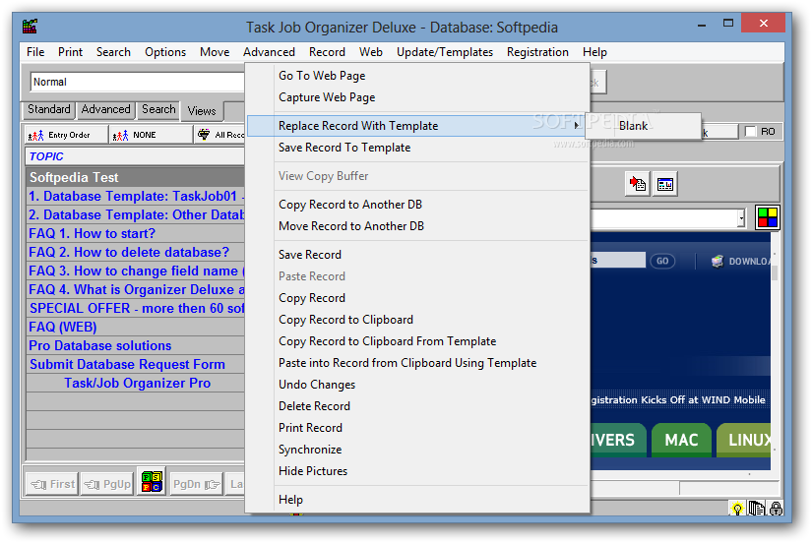This screenshot has height=543, width=812.
Task: Select the Pro Database solutions record
Action: tap(135, 345)
